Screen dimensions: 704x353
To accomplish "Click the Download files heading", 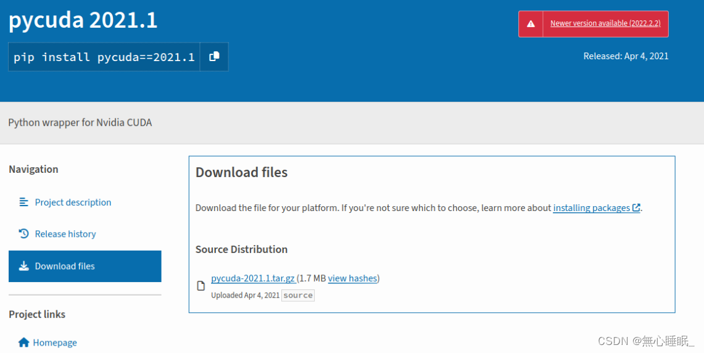I will point(241,172).
